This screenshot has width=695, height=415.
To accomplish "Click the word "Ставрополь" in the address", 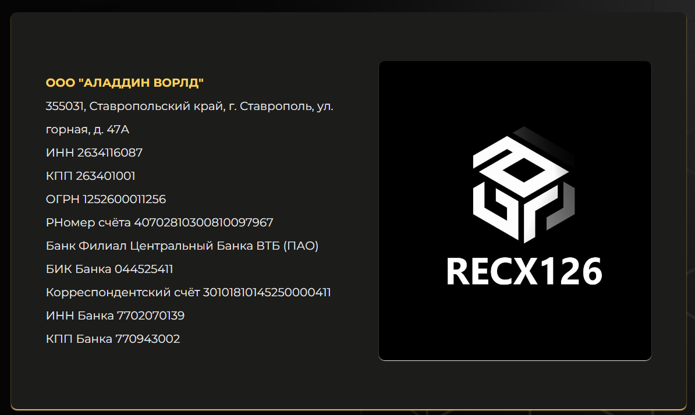I will [x=269, y=107].
